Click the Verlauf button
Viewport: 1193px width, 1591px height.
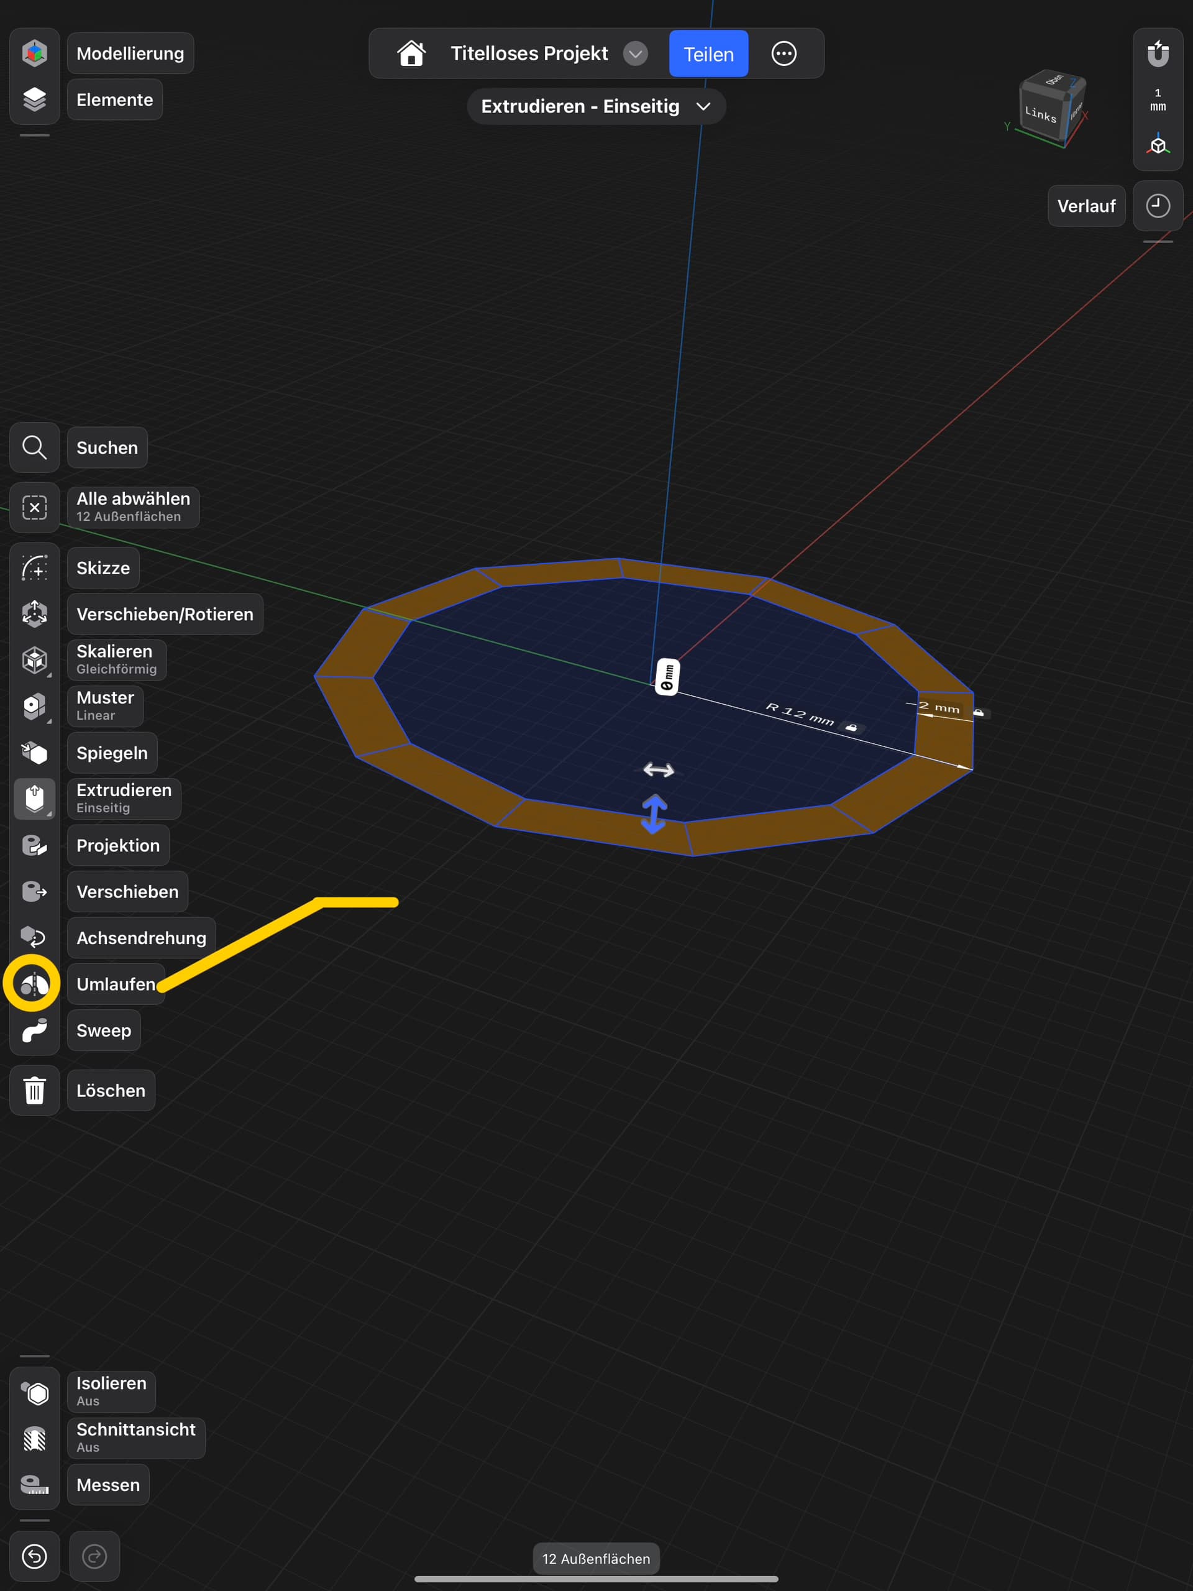point(1086,206)
